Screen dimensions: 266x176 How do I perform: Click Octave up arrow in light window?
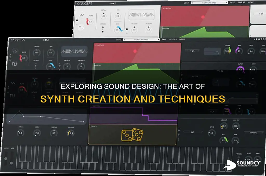pos(103,27)
